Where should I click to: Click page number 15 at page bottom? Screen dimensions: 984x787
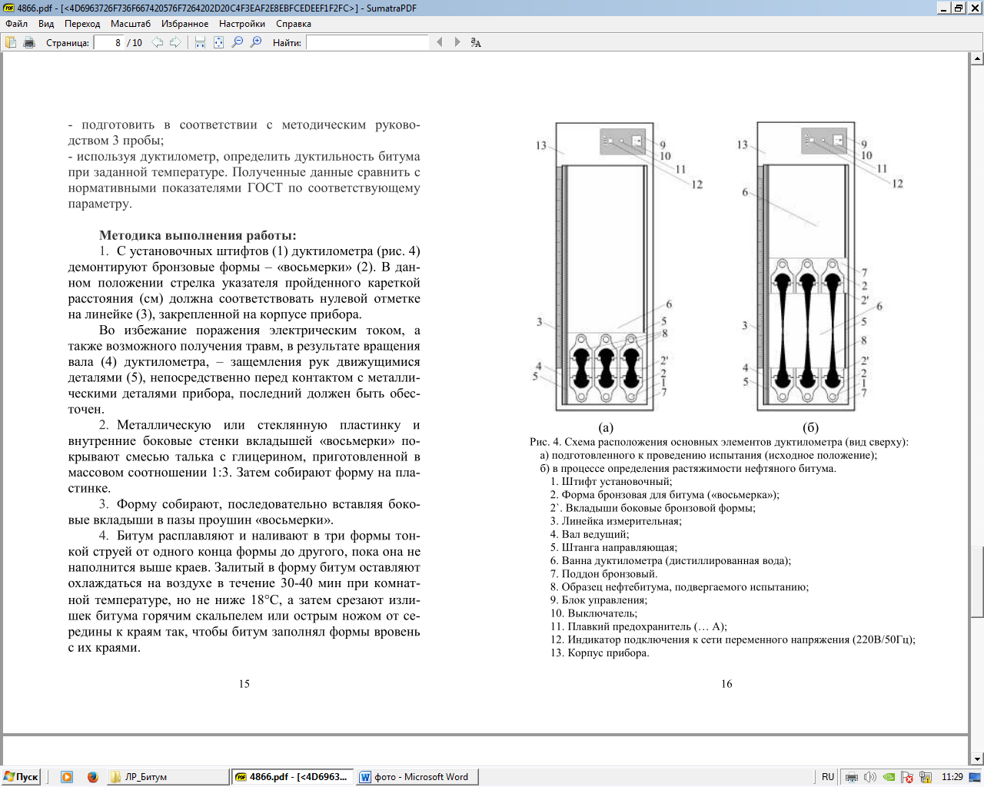244,684
